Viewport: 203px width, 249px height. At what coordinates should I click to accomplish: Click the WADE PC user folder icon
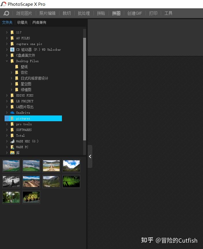[12, 147]
